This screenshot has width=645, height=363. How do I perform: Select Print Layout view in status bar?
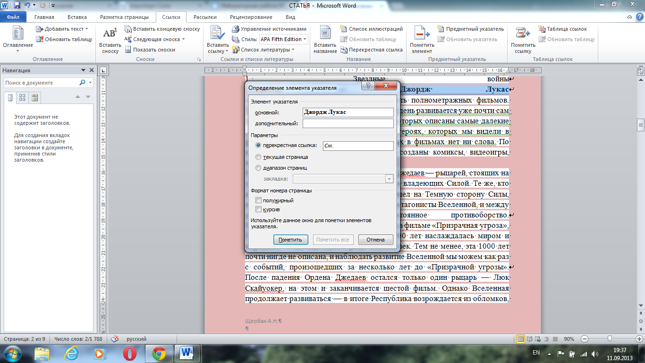(520, 339)
